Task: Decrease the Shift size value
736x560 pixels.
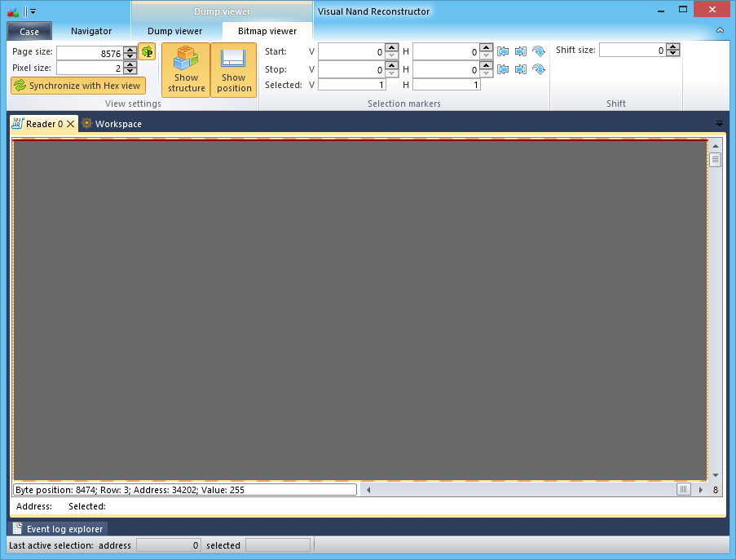Action: click(x=673, y=53)
